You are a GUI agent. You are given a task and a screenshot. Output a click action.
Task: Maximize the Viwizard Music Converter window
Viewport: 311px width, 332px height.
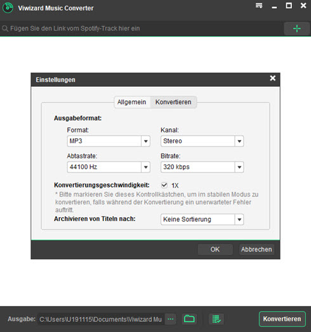(x=289, y=6)
